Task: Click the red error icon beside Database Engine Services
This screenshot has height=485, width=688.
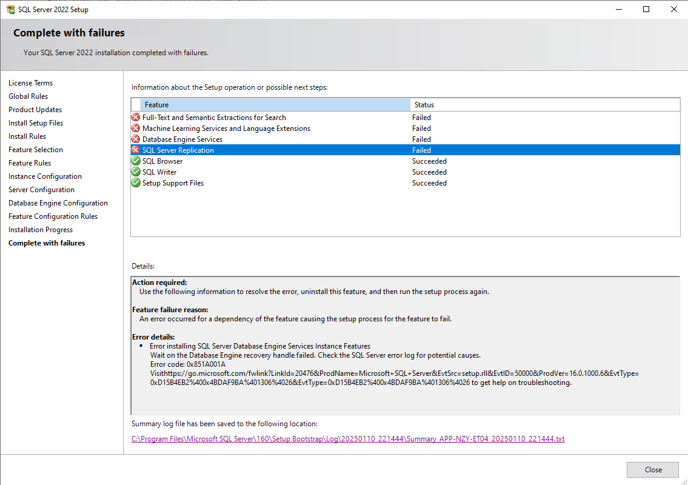Action: click(x=136, y=139)
